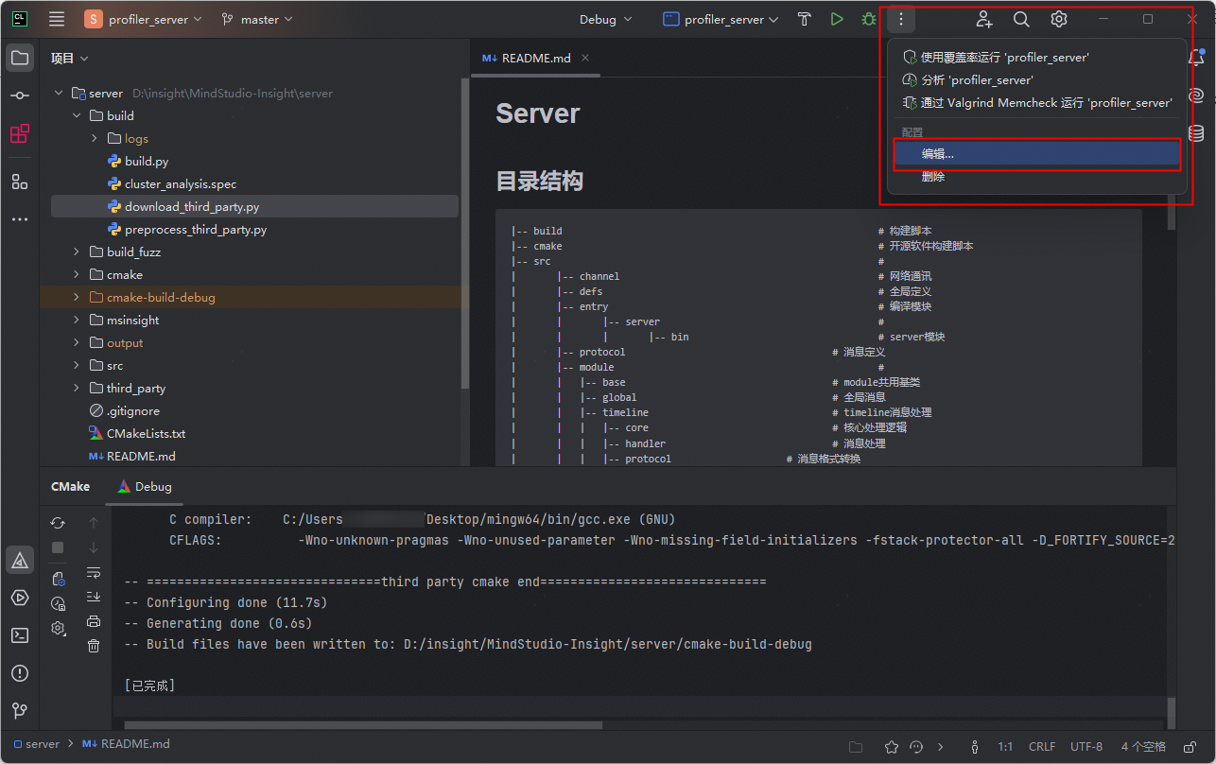Open Search Everywhere magnifier icon
Image resolution: width=1216 pixels, height=764 pixels.
tap(1021, 19)
